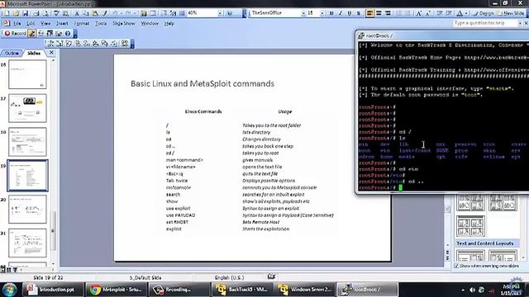This screenshot has height=297, width=529.
Task: Open Print Preview from the toolbar
Action: click(45, 13)
